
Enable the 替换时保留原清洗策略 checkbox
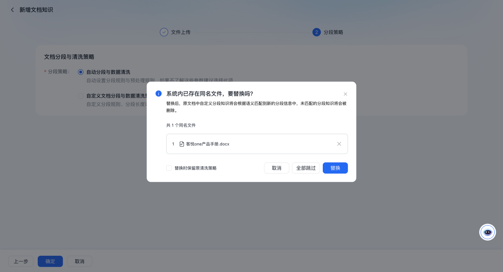tap(169, 168)
